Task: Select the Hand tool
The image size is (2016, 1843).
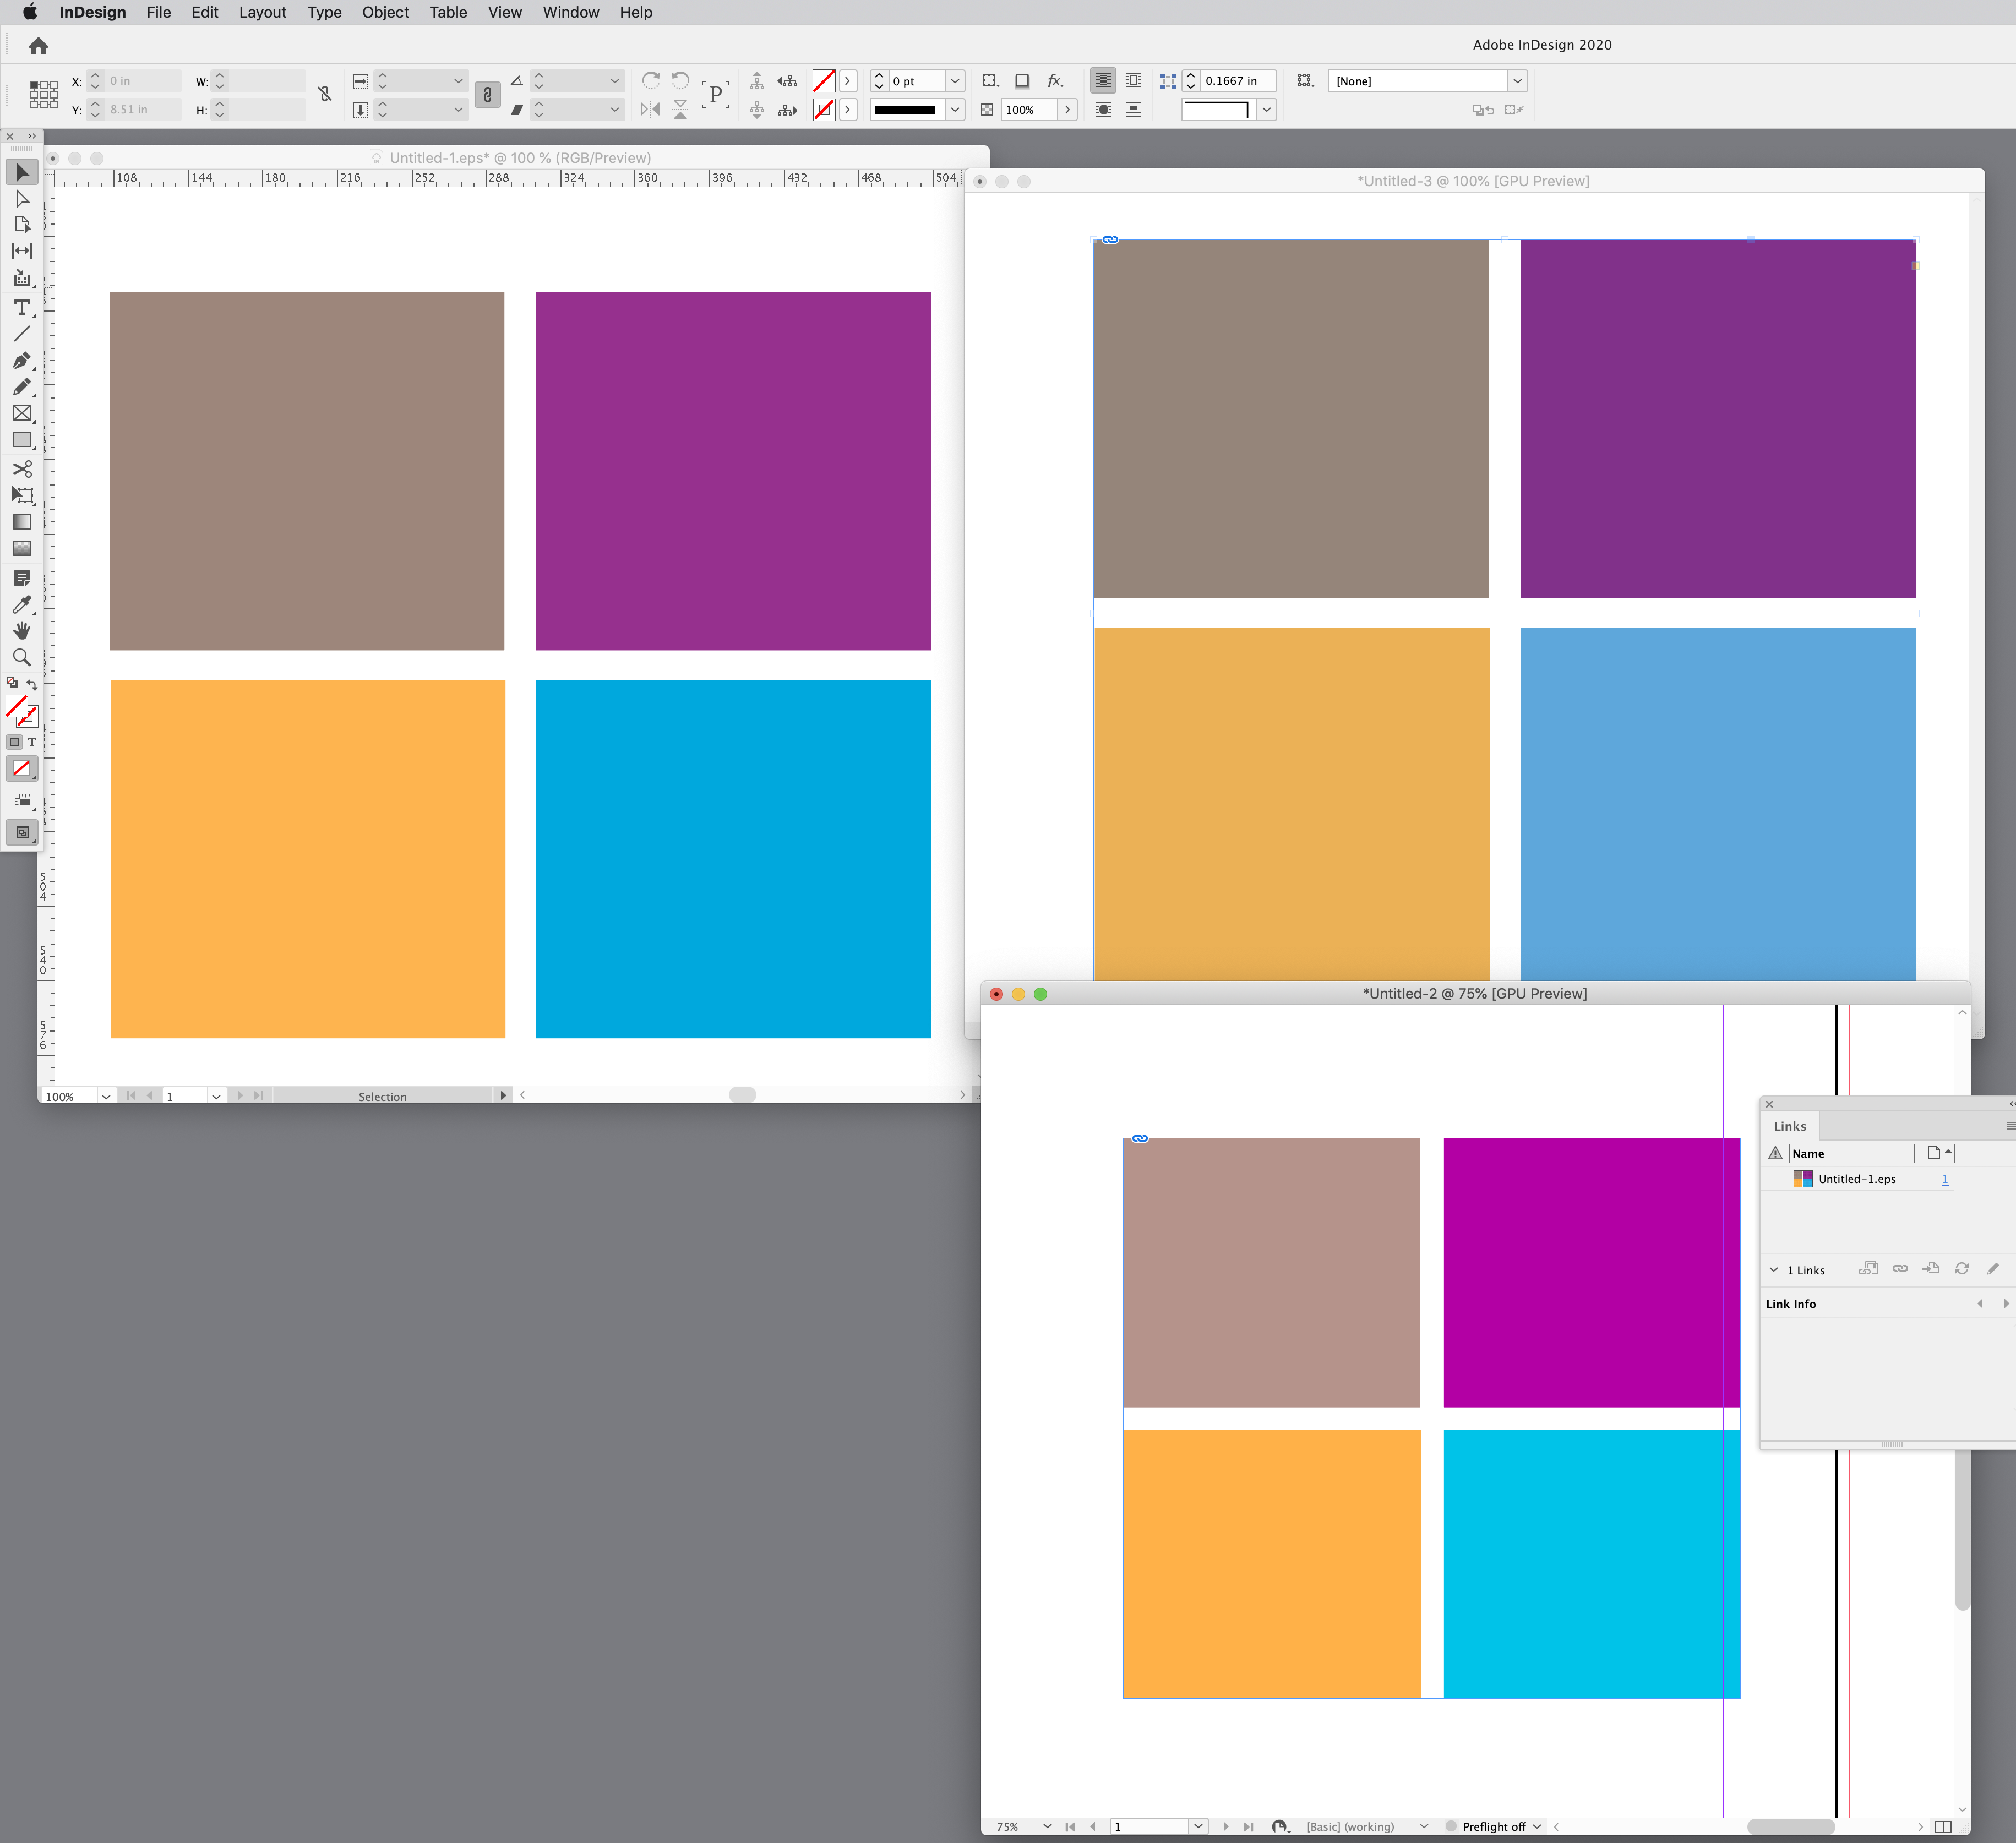Action: pos(22,631)
